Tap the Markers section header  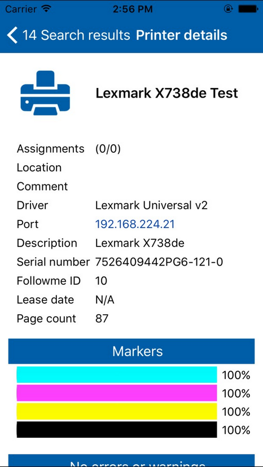pyautogui.click(x=131, y=351)
